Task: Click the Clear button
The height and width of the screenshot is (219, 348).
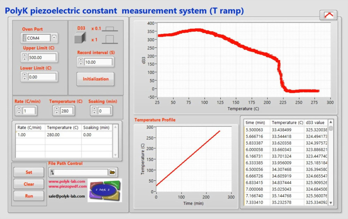Action: point(29,184)
